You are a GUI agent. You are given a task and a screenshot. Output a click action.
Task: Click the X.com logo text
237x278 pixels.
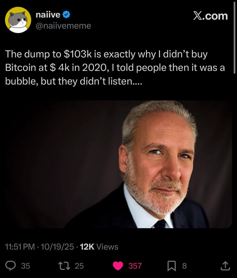coord(210,16)
